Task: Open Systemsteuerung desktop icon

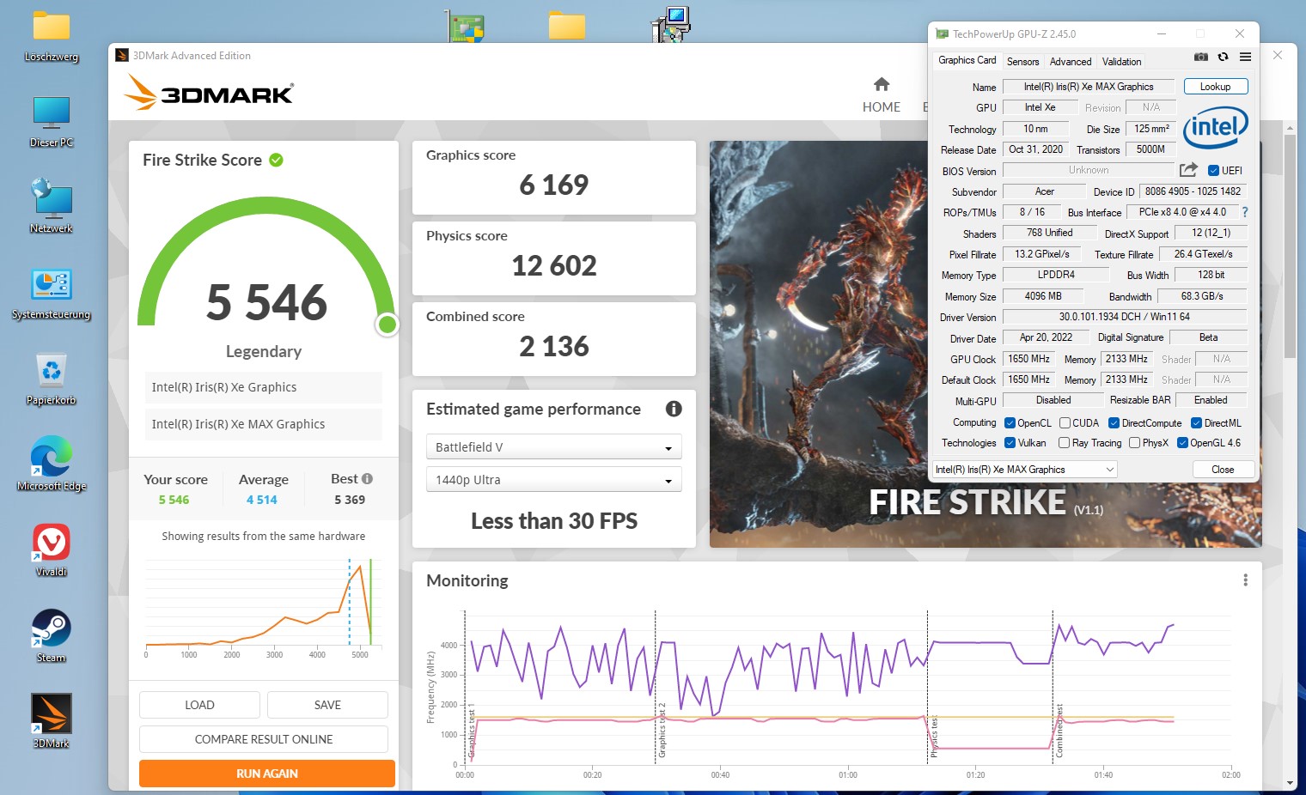Action: (x=52, y=293)
